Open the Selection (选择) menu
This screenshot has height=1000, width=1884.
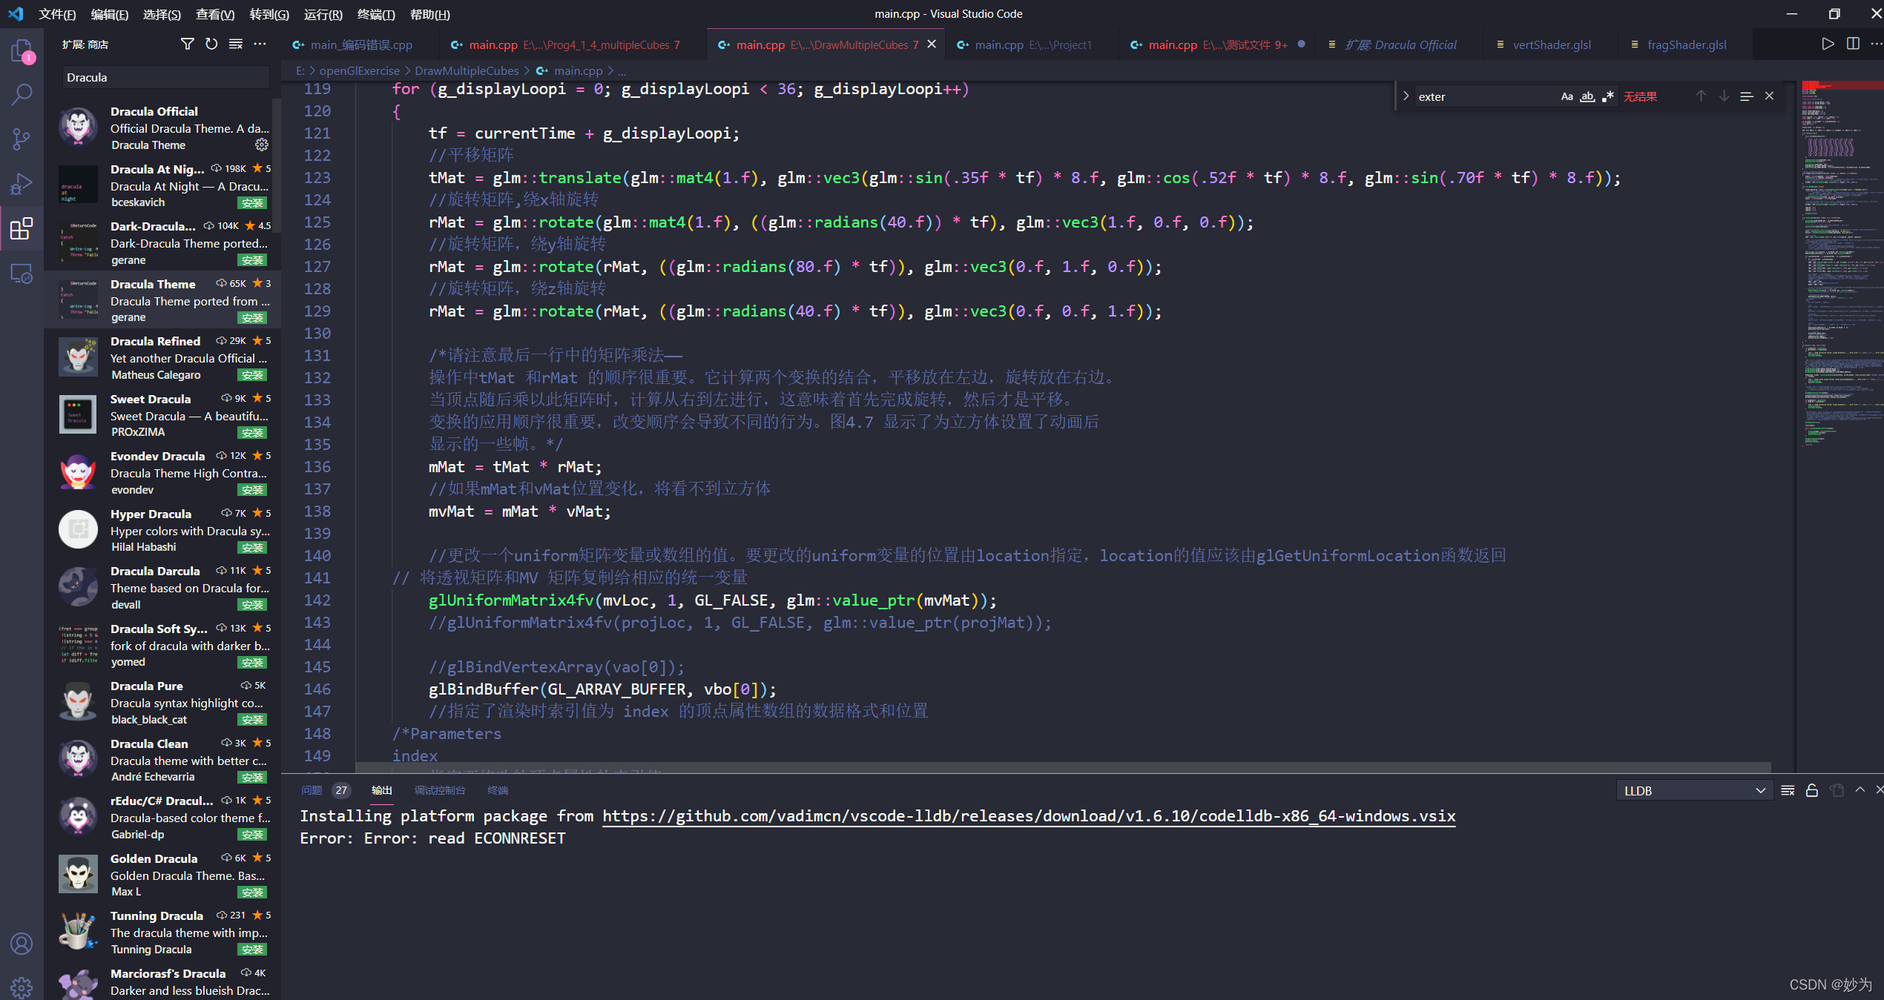(x=162, y=14)
